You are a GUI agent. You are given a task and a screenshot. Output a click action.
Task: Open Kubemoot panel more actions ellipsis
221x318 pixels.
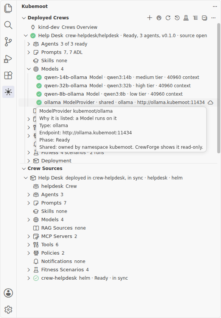tap(215, 6)
